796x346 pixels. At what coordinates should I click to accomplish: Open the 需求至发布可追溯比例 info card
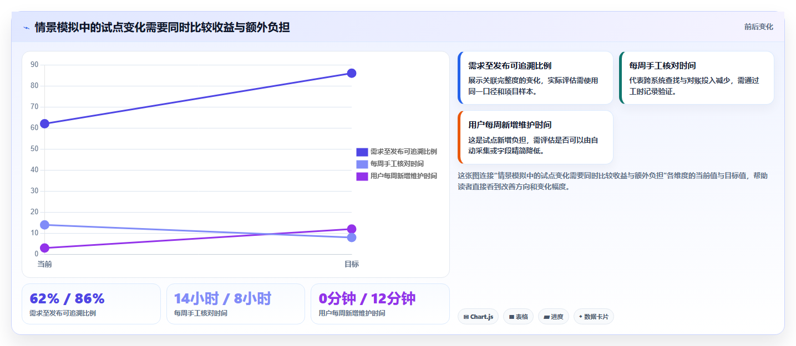pos(535,78)
